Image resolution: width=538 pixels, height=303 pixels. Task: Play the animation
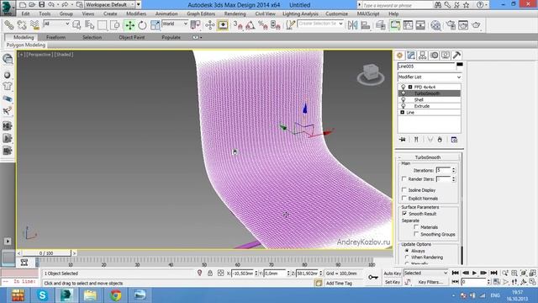point(474,273)
